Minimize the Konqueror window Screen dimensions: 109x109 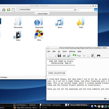(x=90, y=6)
